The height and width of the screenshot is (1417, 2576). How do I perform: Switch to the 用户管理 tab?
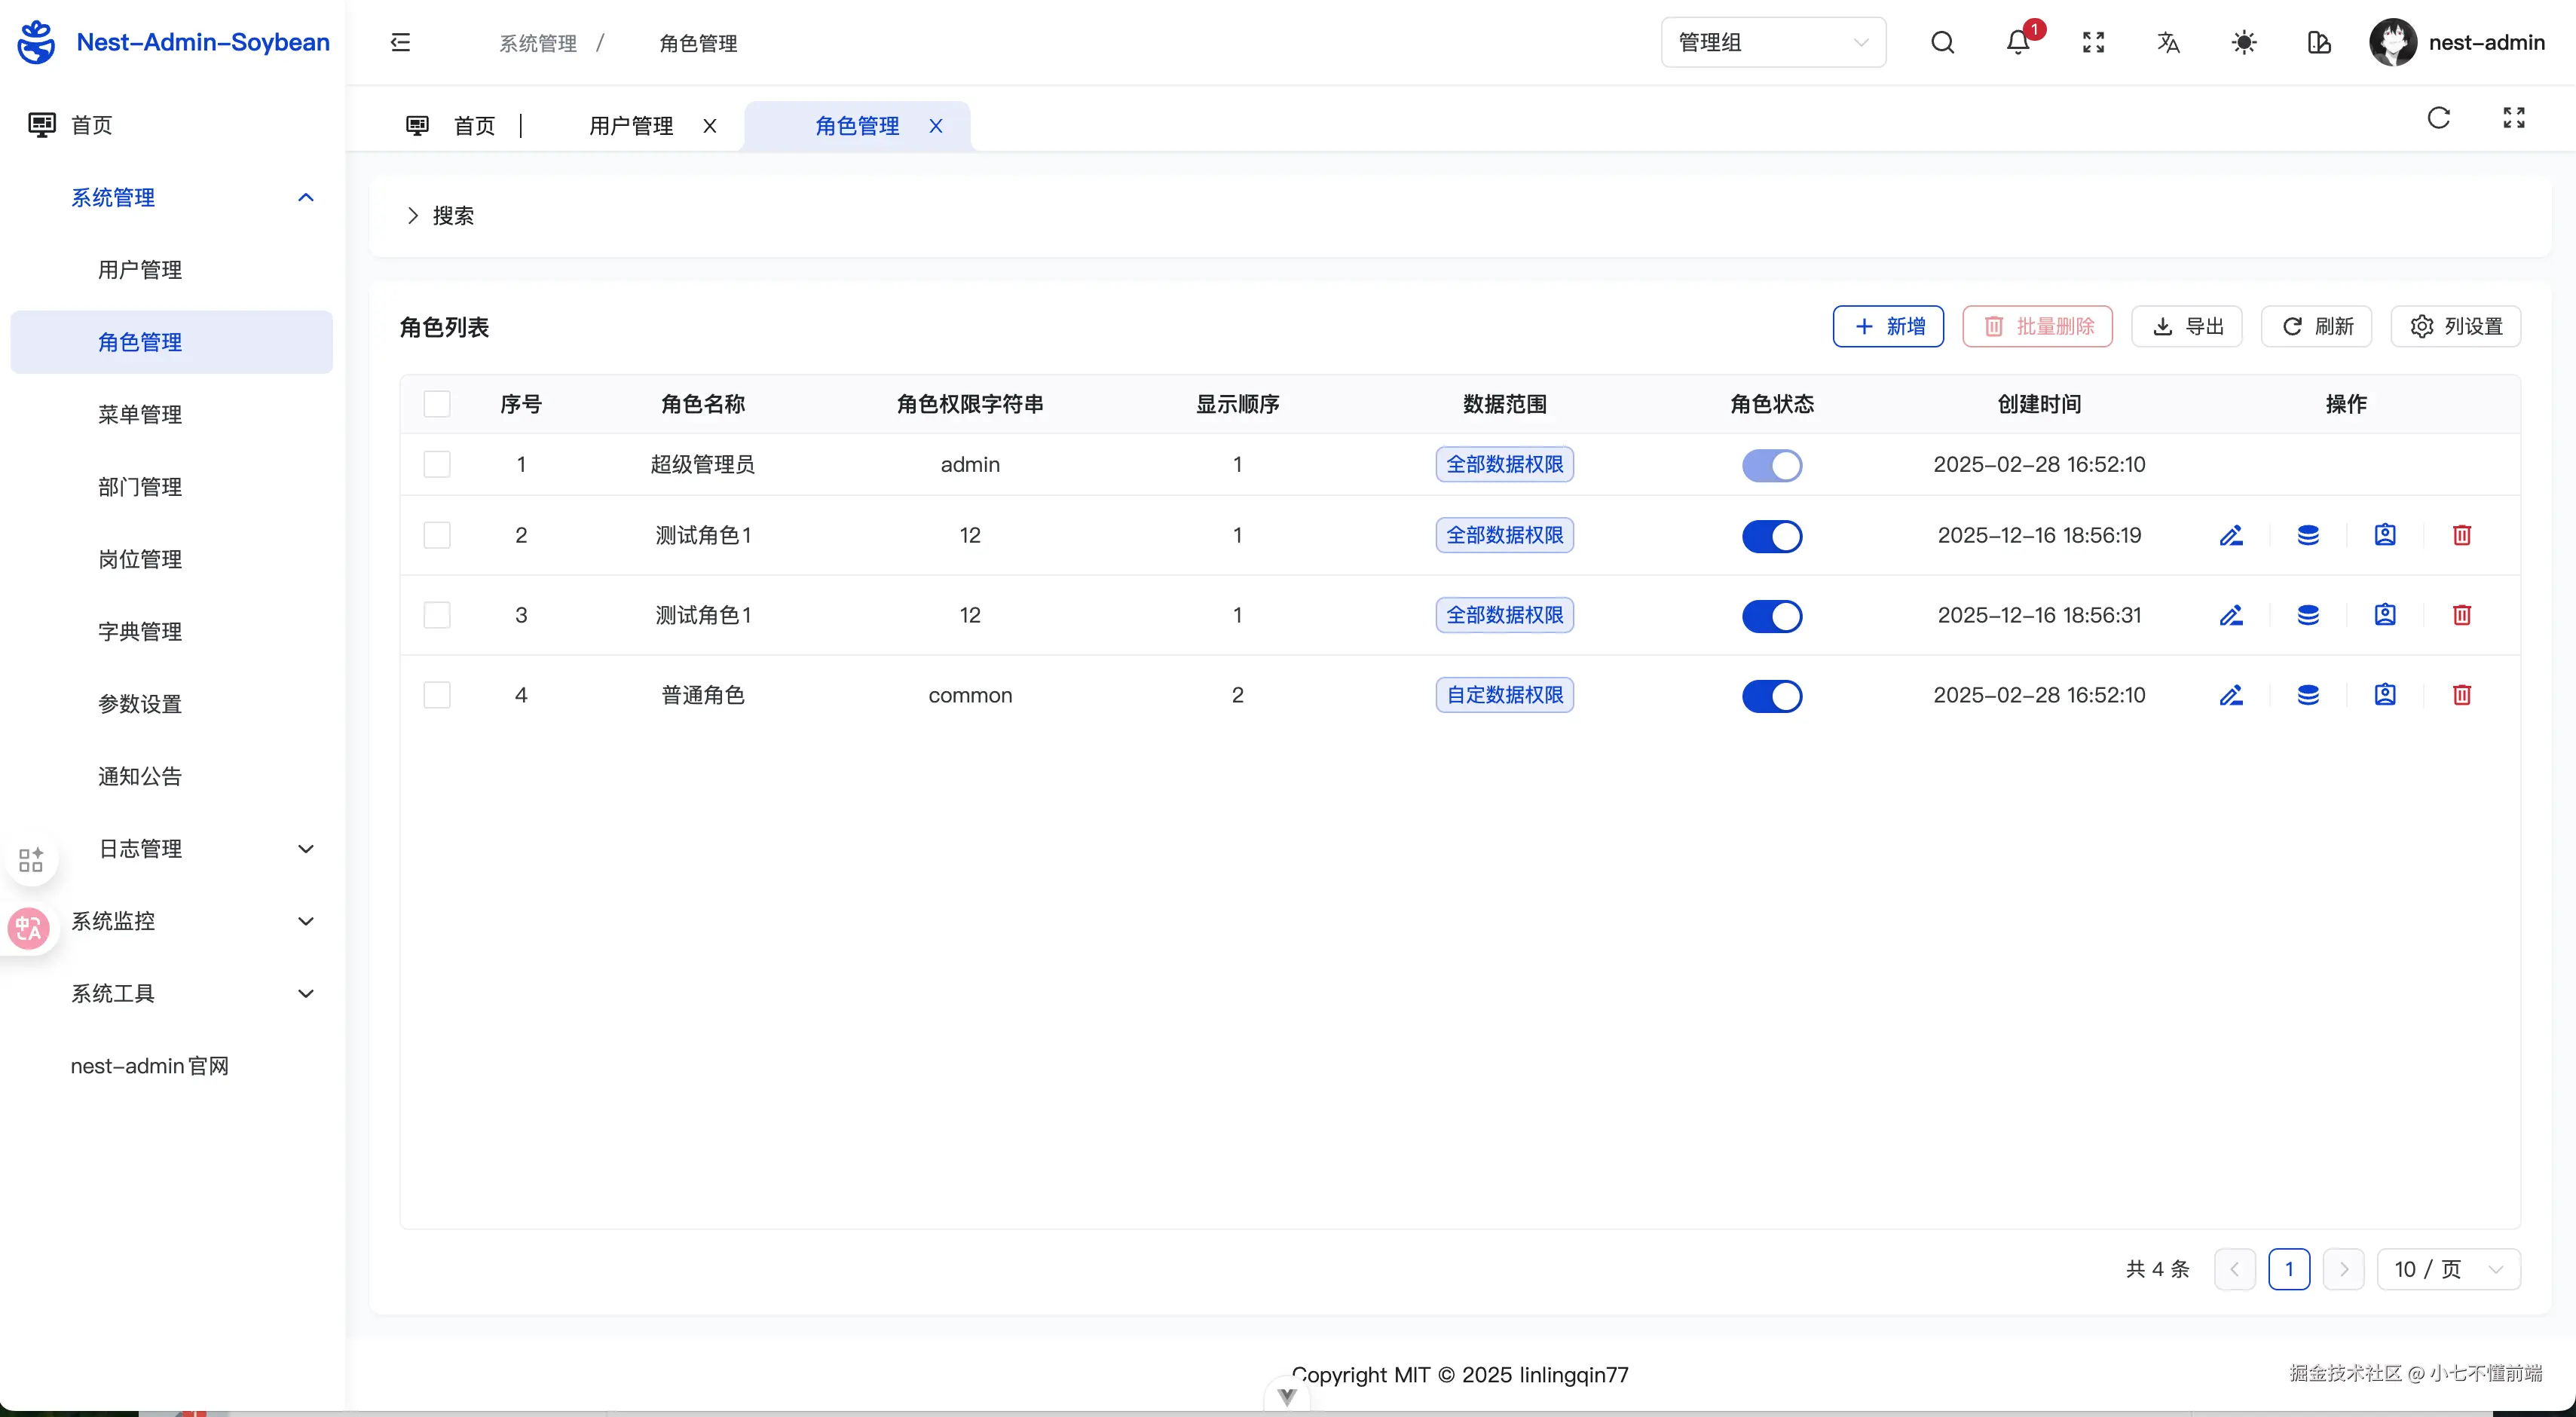point(631,126)
